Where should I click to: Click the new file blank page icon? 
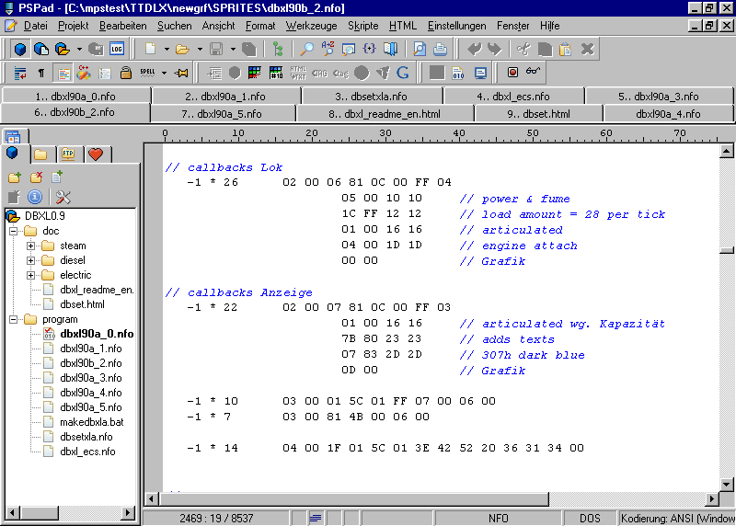150,49
